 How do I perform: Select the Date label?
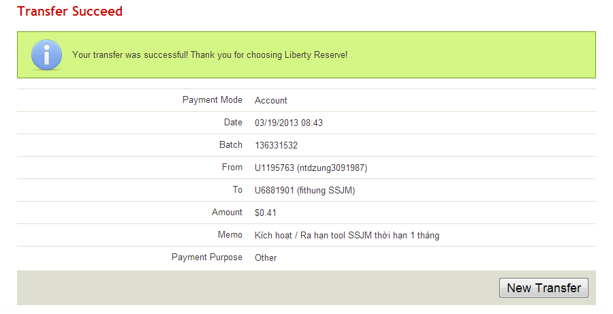tap(233, 123)
